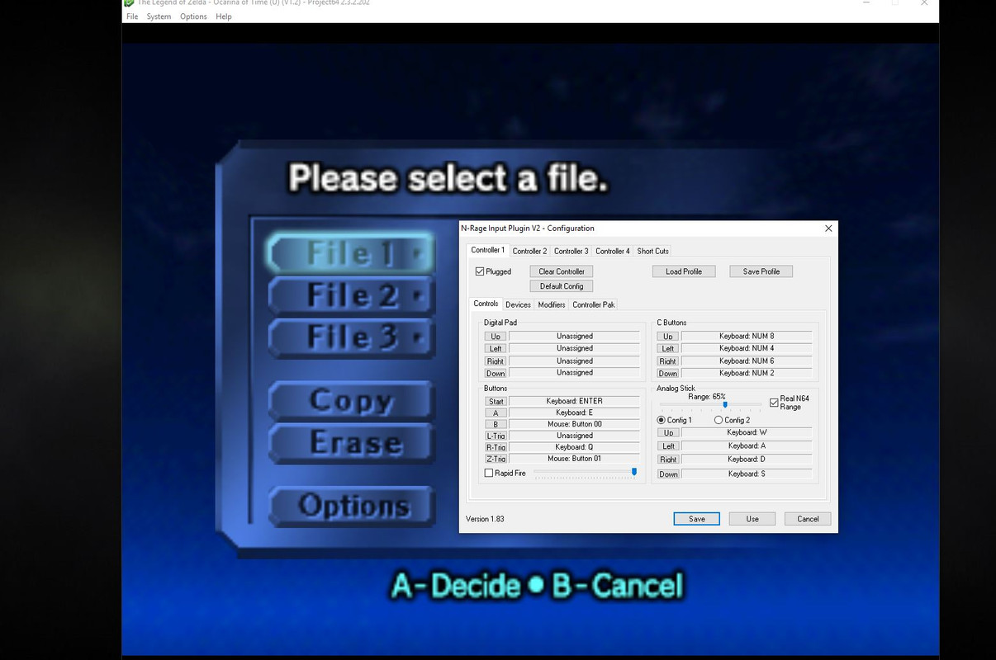Assign the Analog Stick Up button
This screenshot has width=996, height=660.
[668, 433]
